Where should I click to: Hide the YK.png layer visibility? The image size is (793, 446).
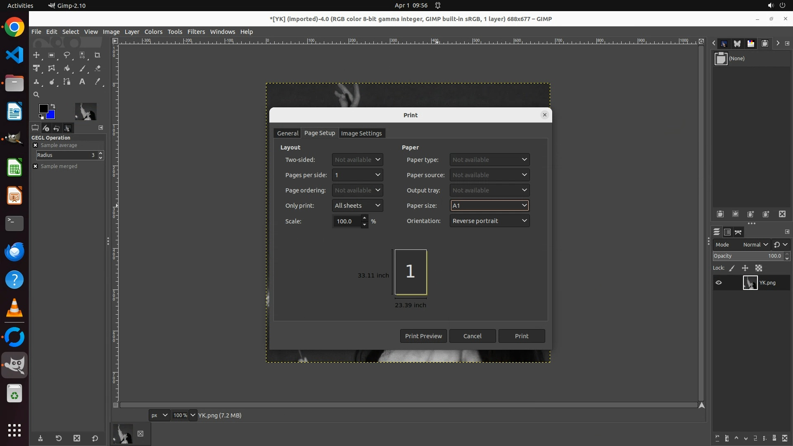point(719,283)
